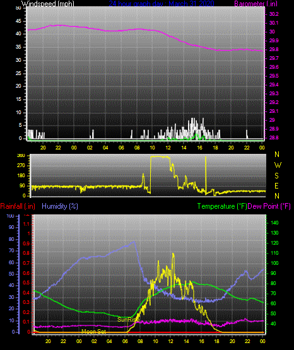Click the Humidity (%) legend label
The width and height of the screenshot is (294, 350).
tap(60, 206)
